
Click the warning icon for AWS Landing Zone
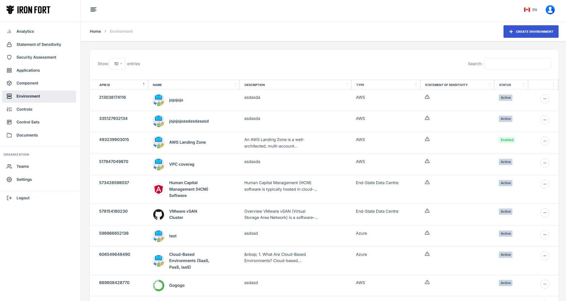click(x=427, y=139)
